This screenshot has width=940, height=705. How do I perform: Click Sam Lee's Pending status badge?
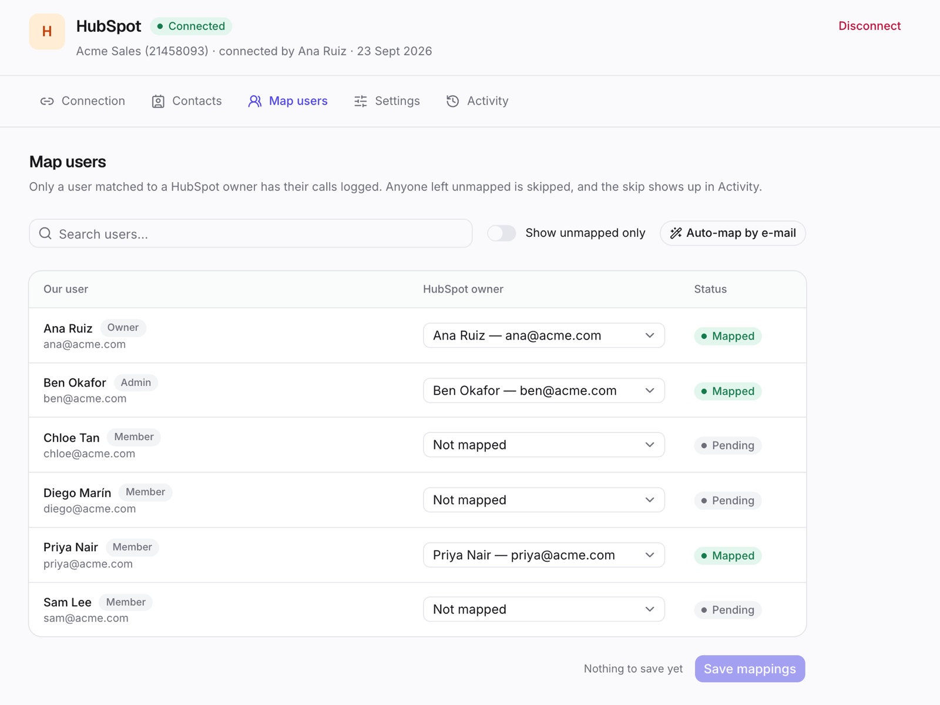[x=728, y=610]
